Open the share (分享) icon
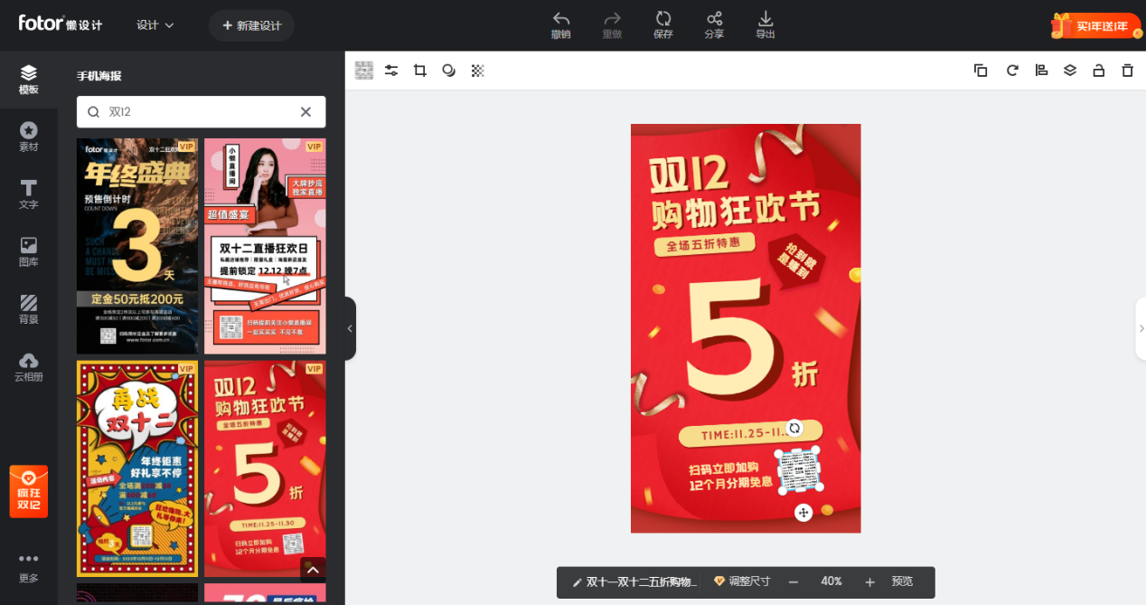The image size is (1146, 605). (714, 19)
